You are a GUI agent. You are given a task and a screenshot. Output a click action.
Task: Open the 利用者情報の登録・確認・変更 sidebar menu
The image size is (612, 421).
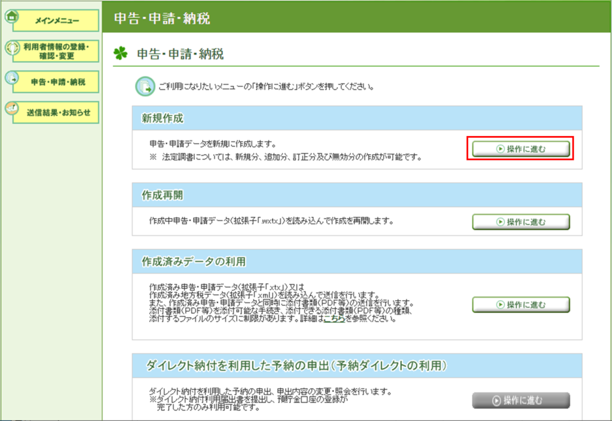57,51
